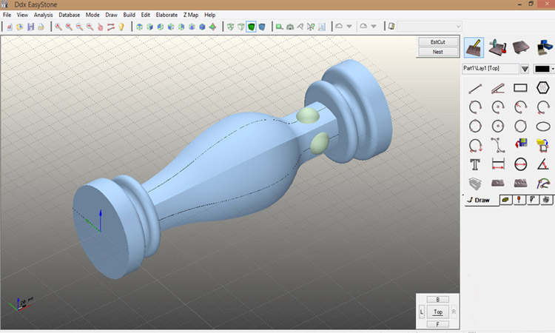Select the Linear dimension tool
Viewport: 555px width, 333px height.
[x=498, y=164]
